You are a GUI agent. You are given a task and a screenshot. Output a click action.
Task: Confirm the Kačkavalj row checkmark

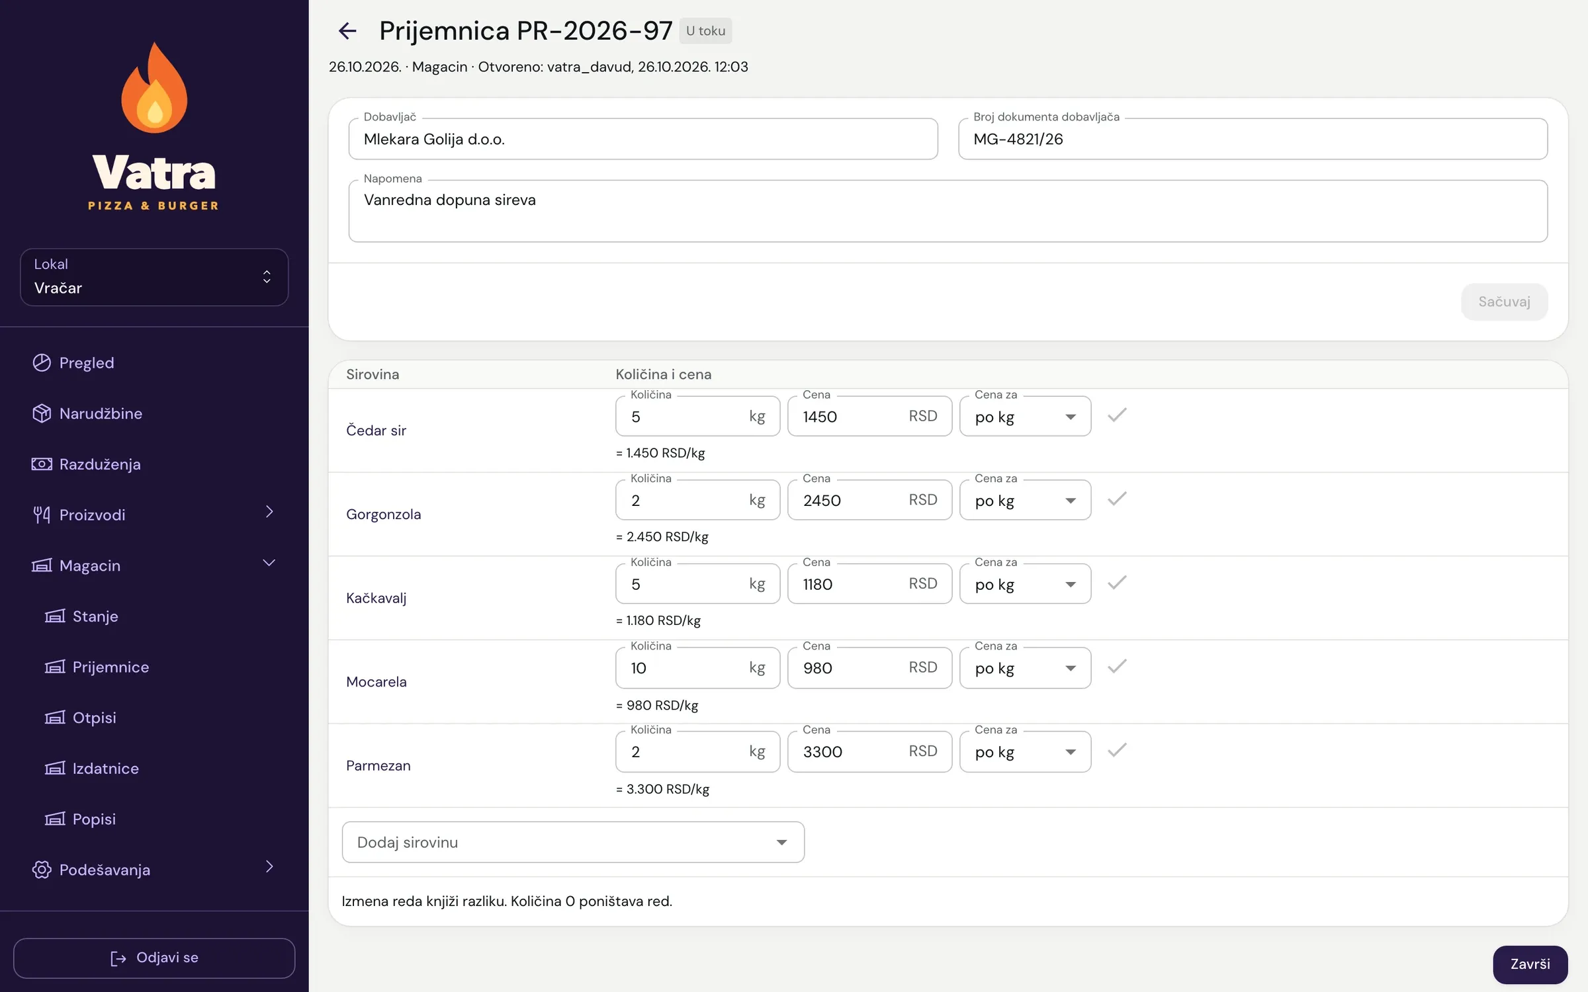(x=1117, y=583)
